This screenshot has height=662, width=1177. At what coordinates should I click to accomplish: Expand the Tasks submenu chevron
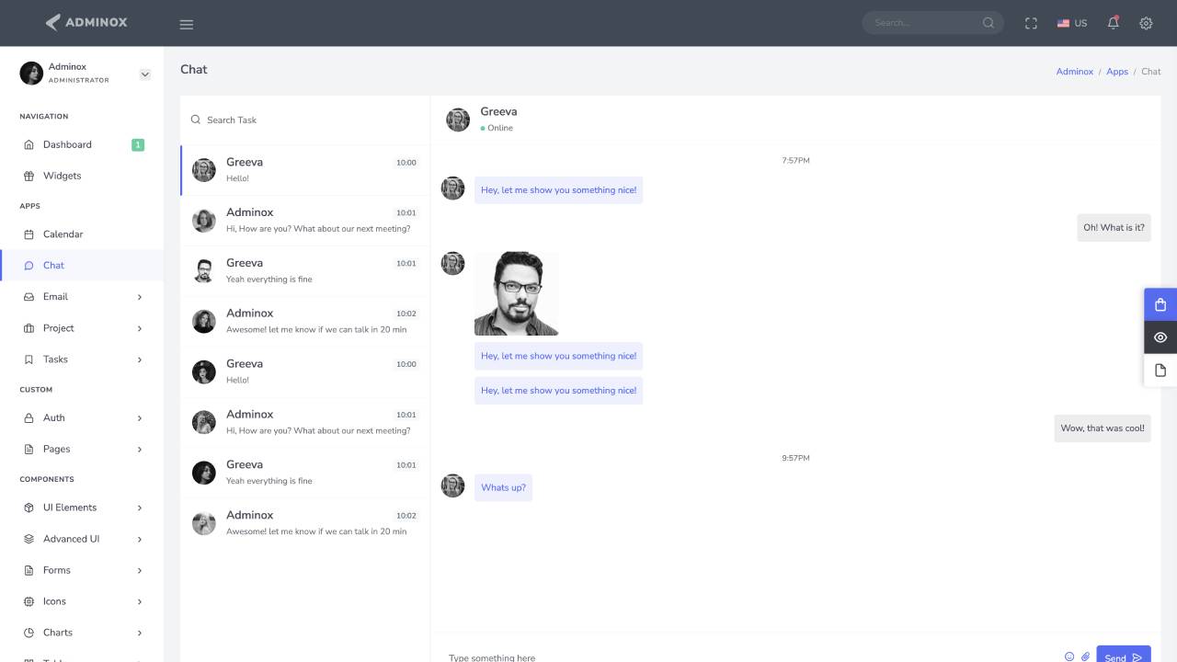pos(140,360)
